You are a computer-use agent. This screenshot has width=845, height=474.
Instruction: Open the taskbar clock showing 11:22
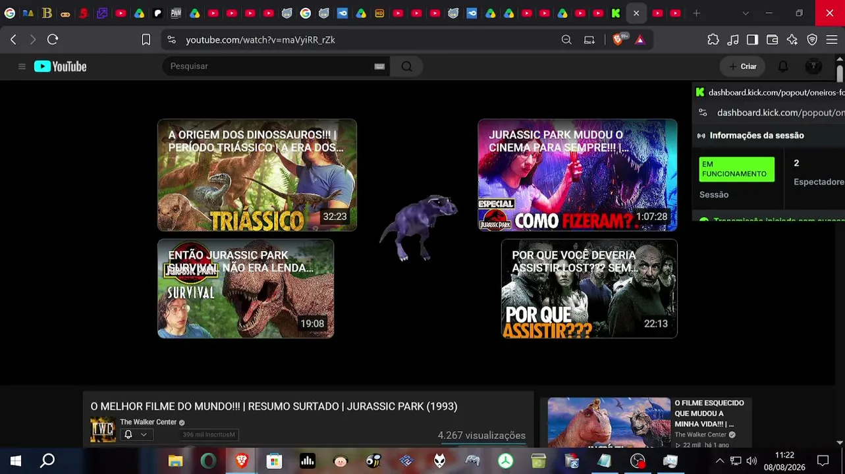pyautogui.click(x=784, y=461)
